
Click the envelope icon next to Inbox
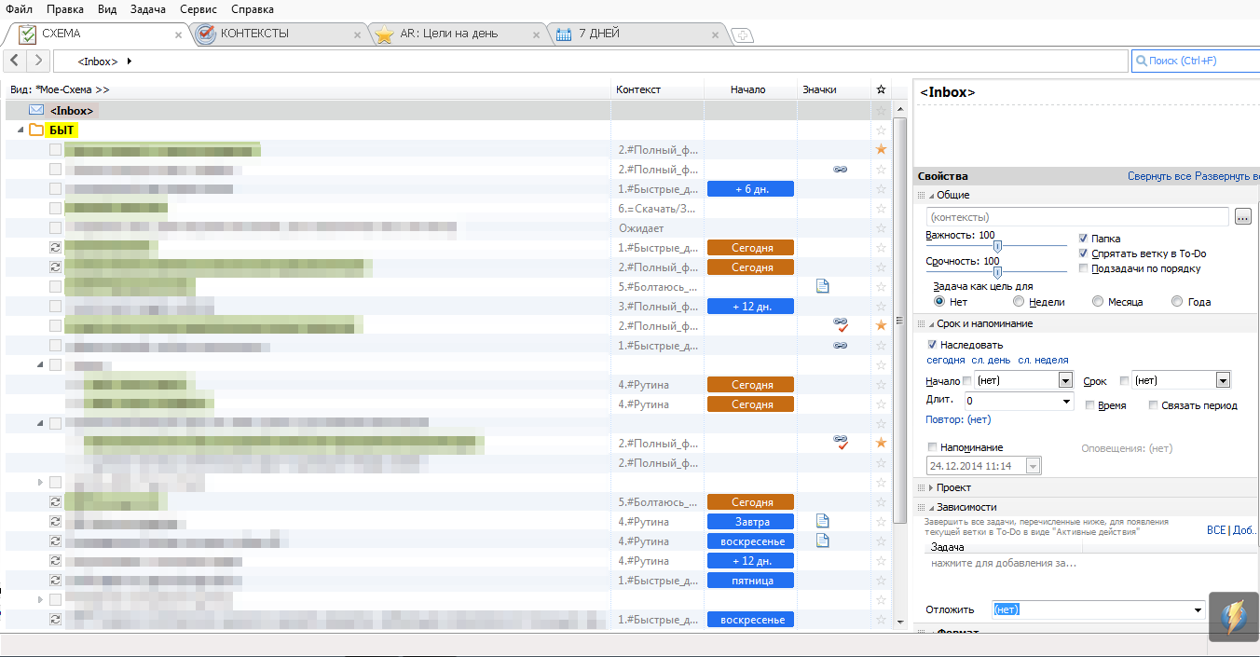[36, 110]
